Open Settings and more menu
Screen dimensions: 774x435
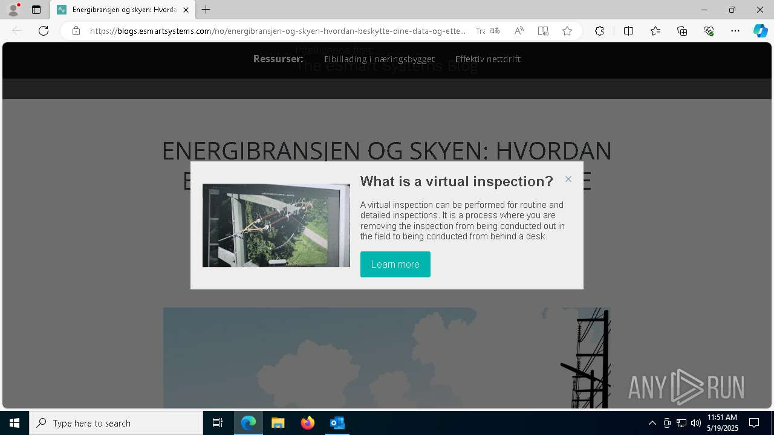tap(735, 31)
